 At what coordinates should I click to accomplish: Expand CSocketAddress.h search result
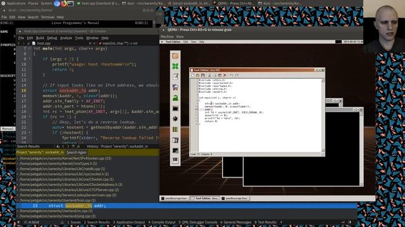[x=18, y=185]
